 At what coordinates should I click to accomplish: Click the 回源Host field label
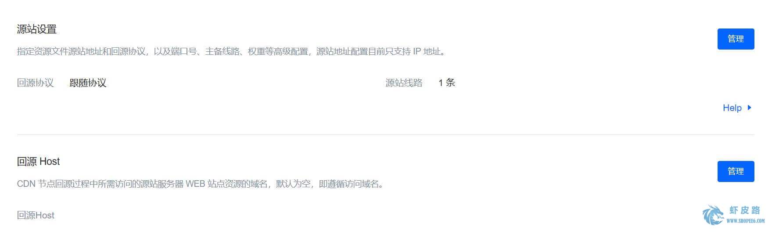click(x=36, y=215)
